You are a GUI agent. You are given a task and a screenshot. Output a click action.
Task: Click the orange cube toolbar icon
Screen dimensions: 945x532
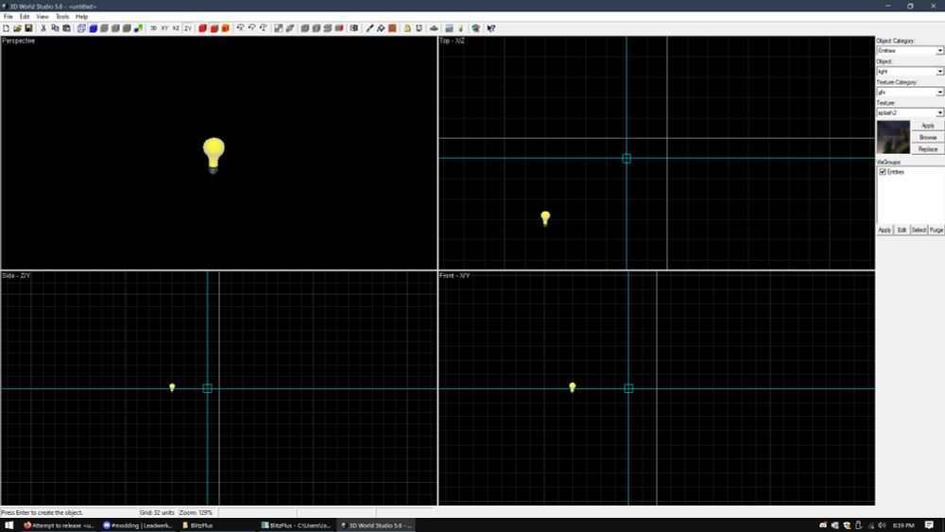[226, 28]
